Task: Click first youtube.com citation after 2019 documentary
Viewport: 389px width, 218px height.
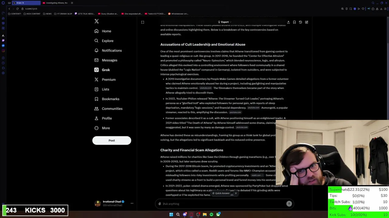Action: click(205, 88)
